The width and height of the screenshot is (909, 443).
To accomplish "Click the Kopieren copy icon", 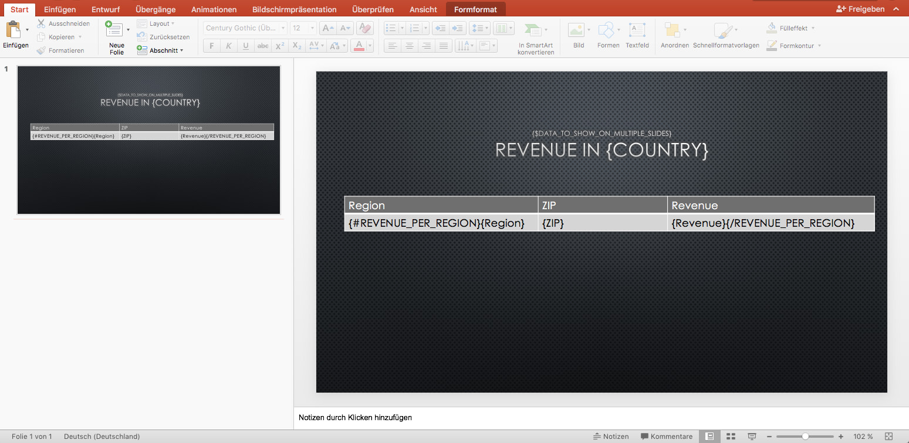I will coord(41,37).
